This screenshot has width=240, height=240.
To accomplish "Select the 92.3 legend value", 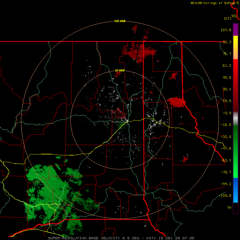I will [227, 42].
